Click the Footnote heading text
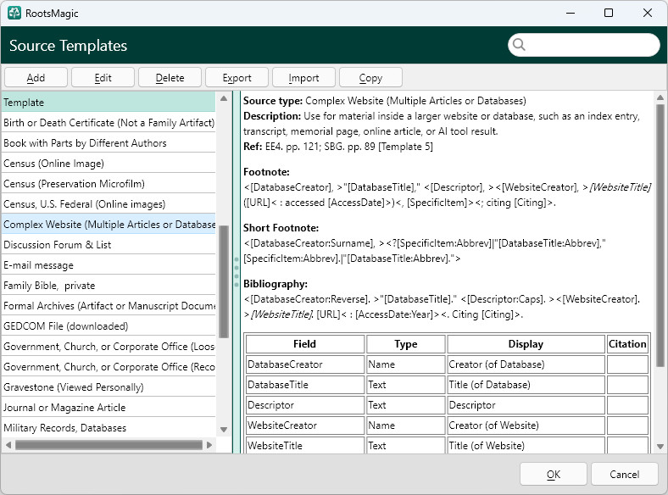 (266, 172)
